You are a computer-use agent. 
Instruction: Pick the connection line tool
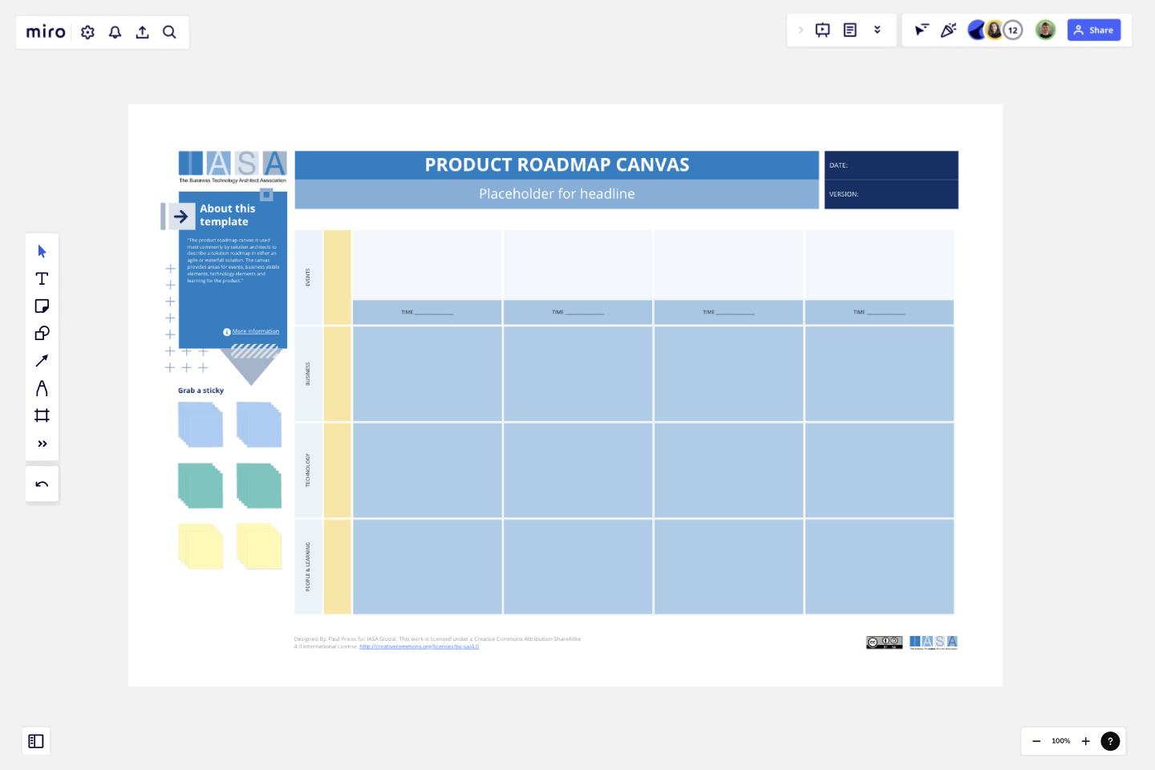click(42, 360)
